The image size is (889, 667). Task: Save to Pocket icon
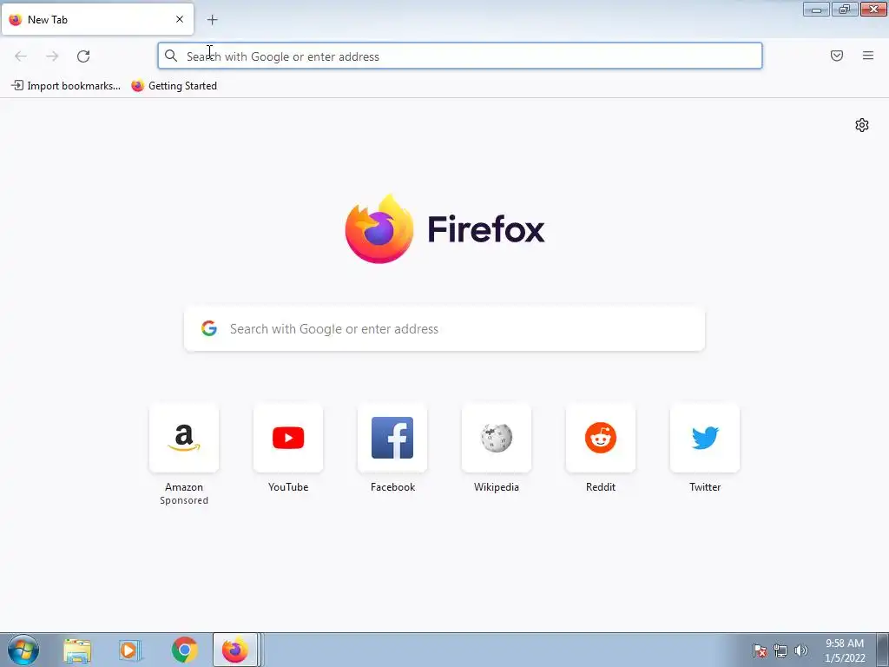(x=837, y=56)
